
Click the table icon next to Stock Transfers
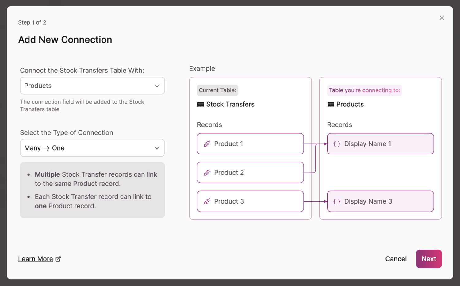201,105
